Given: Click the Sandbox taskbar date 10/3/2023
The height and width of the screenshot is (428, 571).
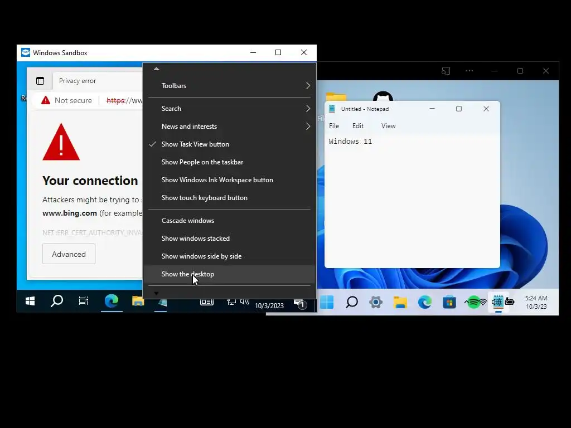Looking at the screenshot, I should tap(269, 306).
